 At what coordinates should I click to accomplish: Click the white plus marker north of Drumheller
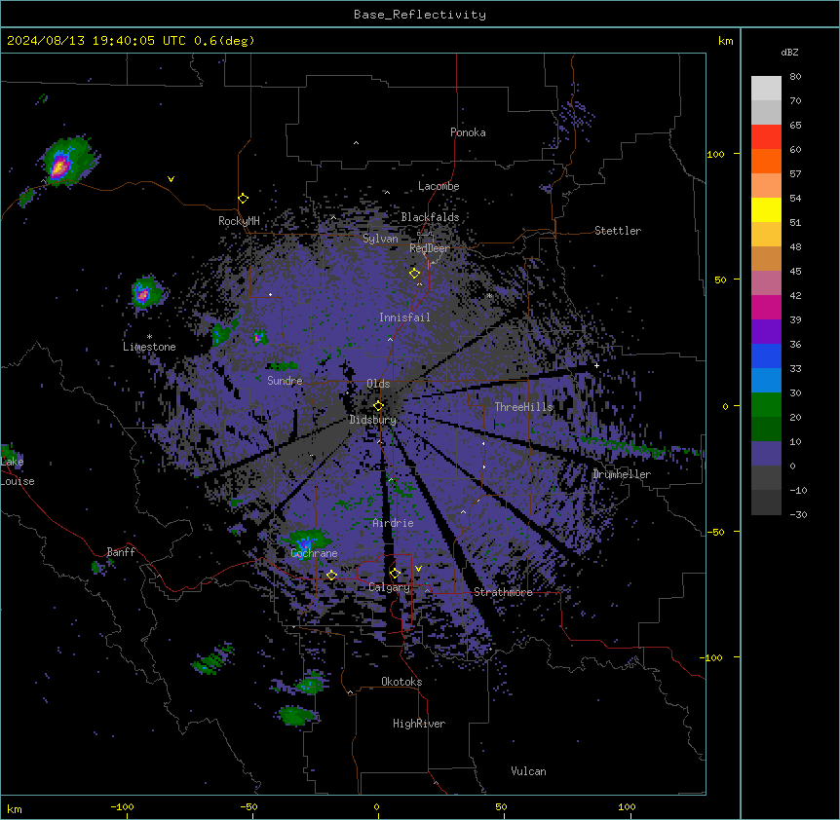coord(596,365)
